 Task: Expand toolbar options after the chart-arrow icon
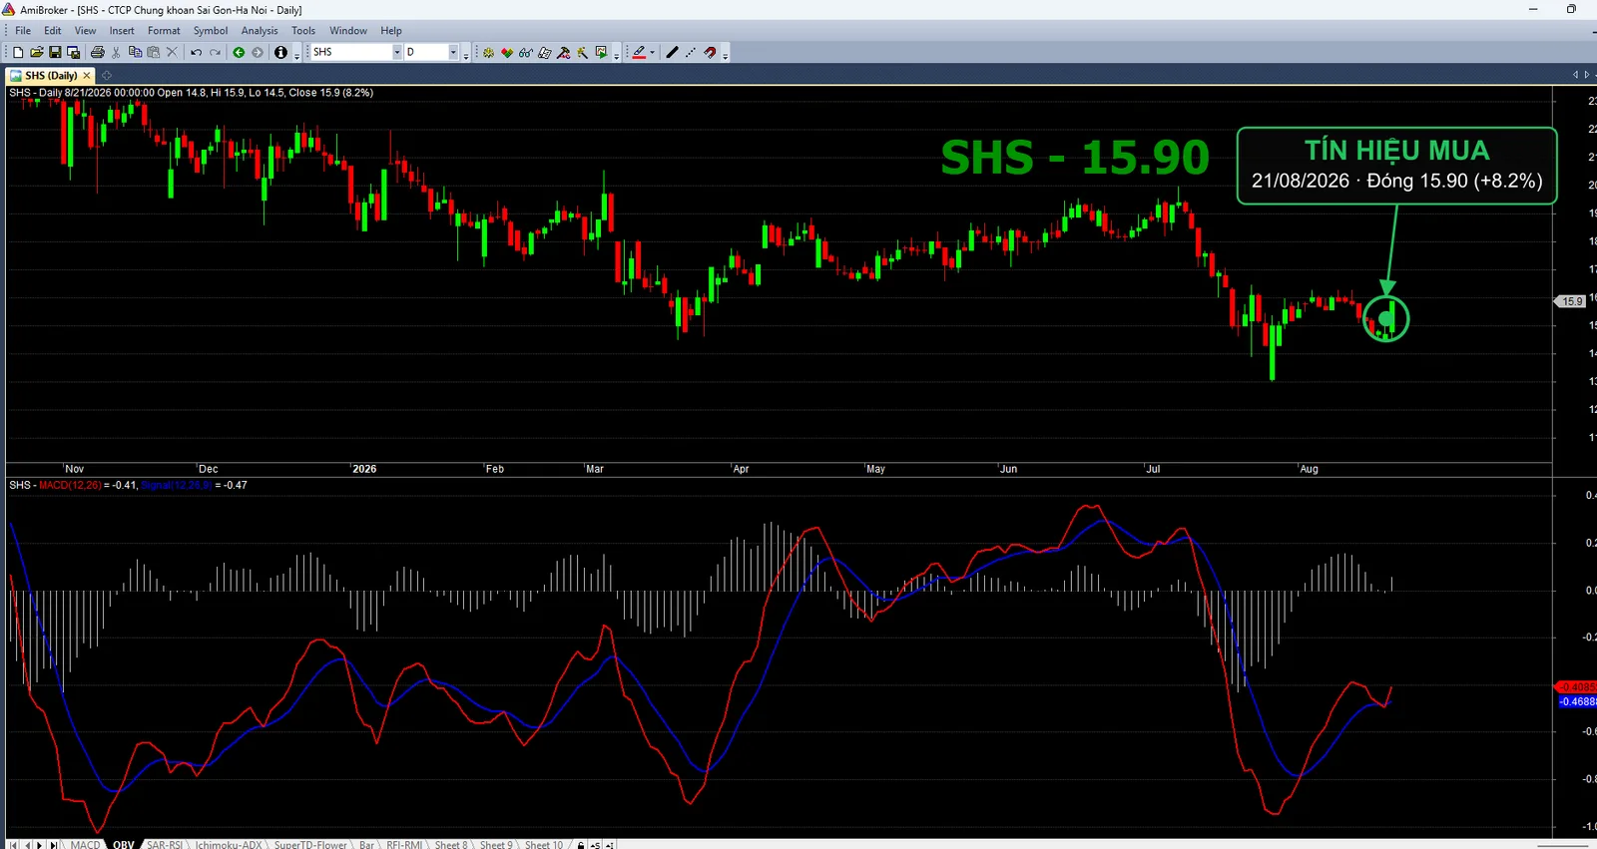(x=616, y=54)
